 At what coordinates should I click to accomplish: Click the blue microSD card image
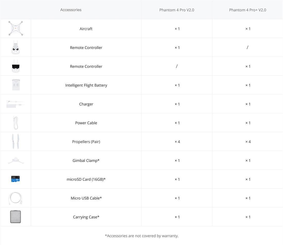[x=15, y=179]
